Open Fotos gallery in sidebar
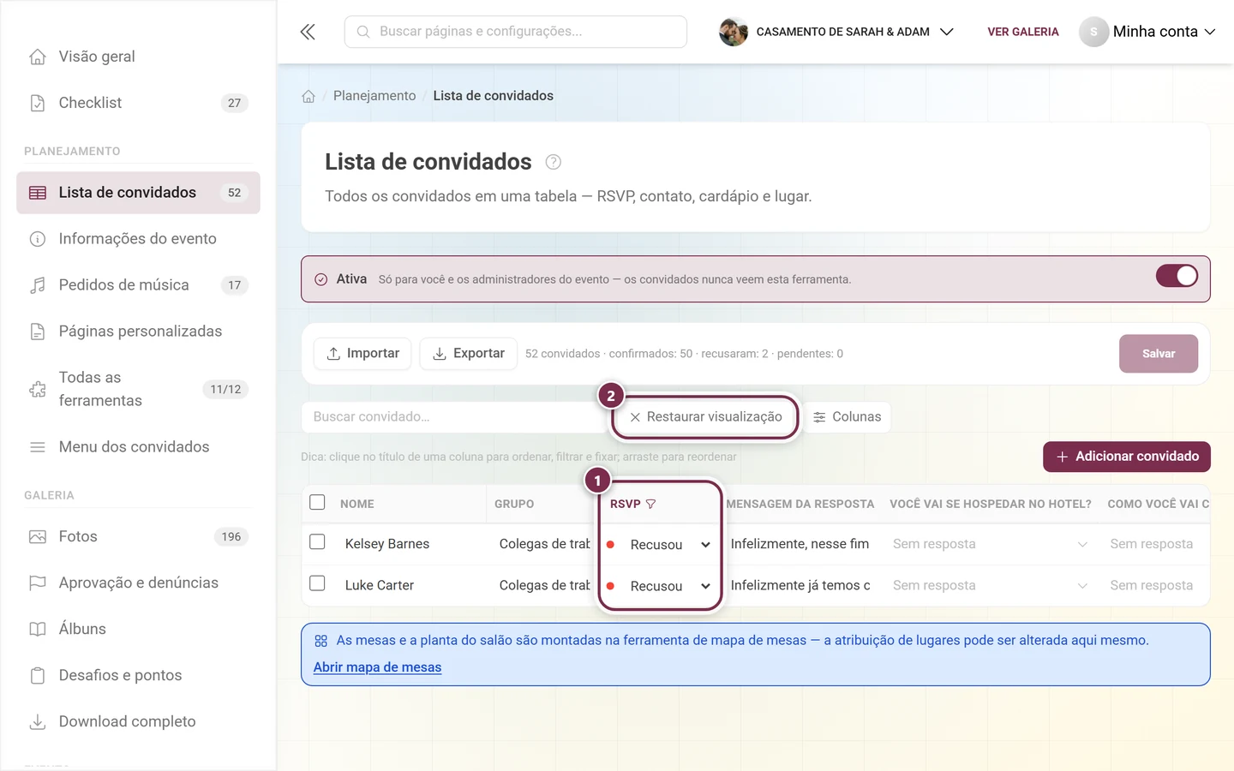 pos(138,537)
